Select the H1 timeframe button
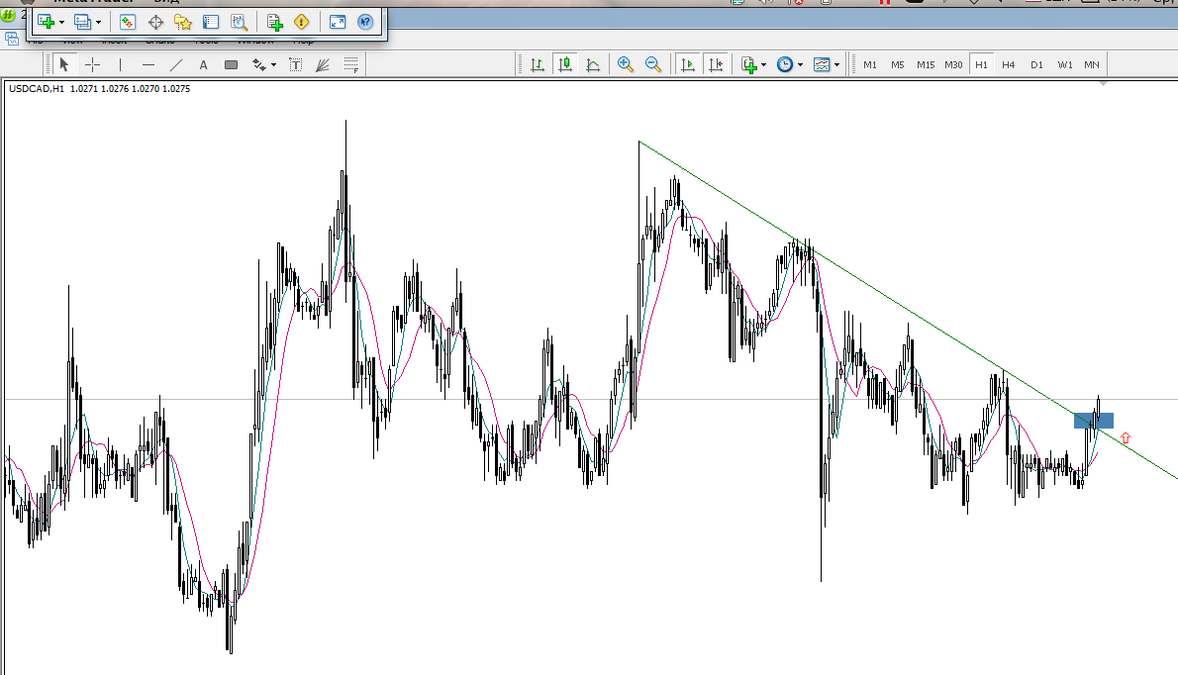Screen dimensions: 1178x675 [x=981, y=64]
